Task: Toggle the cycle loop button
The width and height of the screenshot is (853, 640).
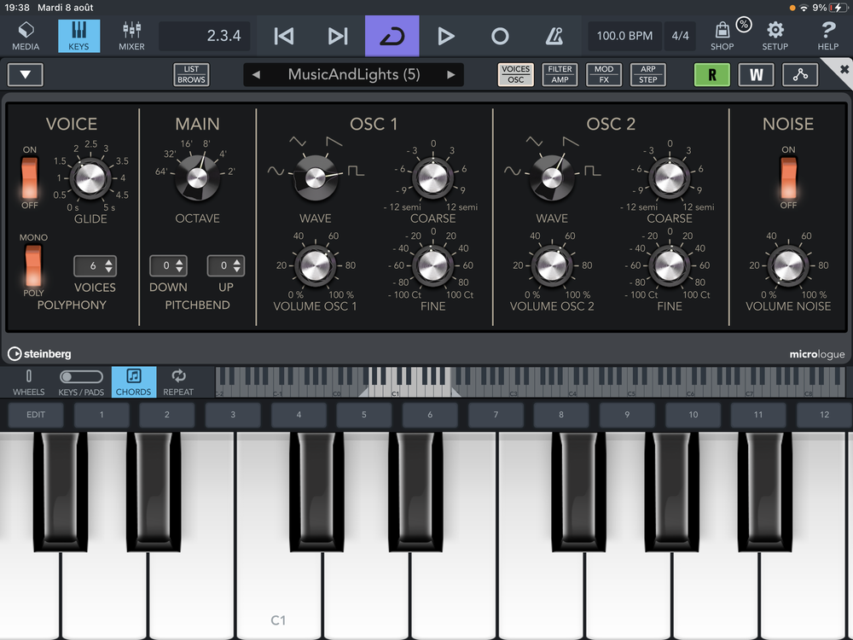Action: point(392,36)
